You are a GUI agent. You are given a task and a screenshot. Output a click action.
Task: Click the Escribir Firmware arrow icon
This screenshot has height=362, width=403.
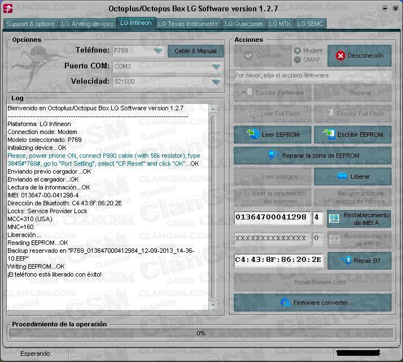(x=247, y=92)
